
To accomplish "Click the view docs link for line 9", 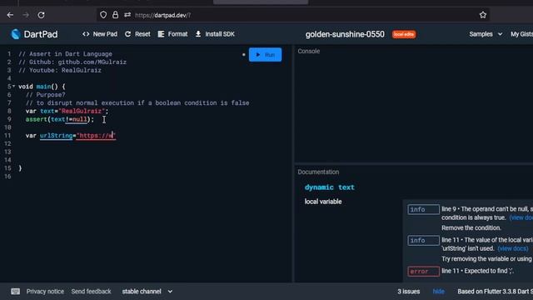I will point(521,217).
